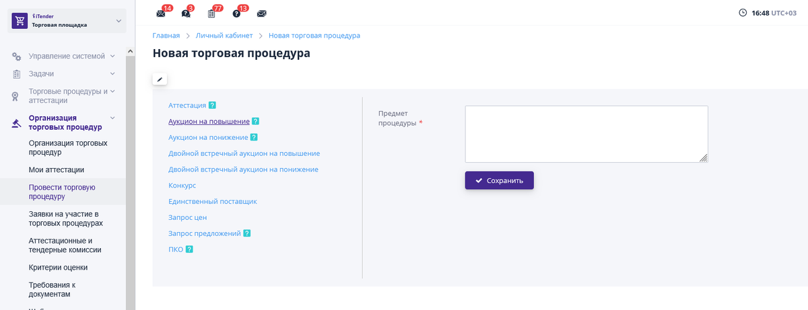Choose Аукцион на понижение procedure type
The height and width of the screenshot is (310, 808).
[x=208, y=137]
